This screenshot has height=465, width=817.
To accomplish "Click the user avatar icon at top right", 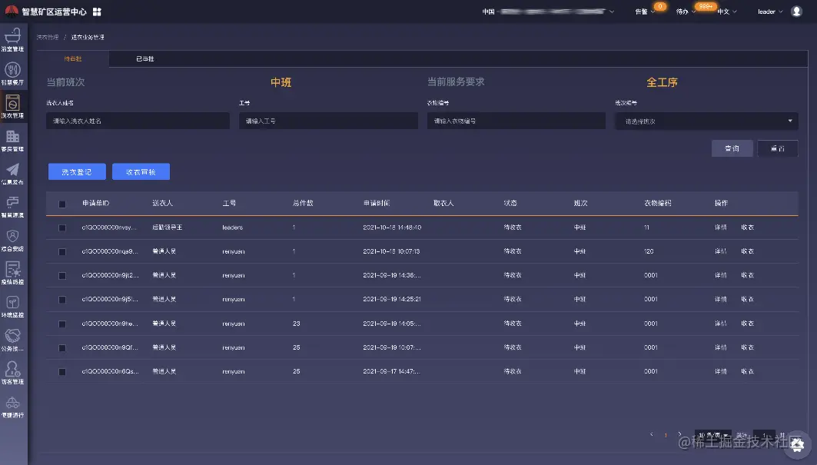I will click(x=796, y=12).
